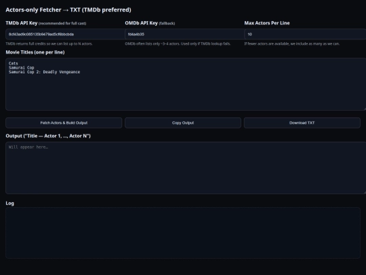Click inside the Movie Titles textarea
The image size is (366, 275).
pos(186,84)
